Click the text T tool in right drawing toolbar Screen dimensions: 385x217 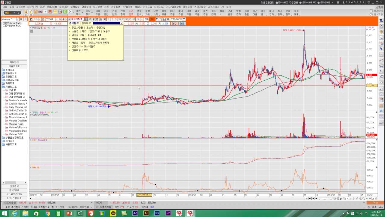click(381, 71)
